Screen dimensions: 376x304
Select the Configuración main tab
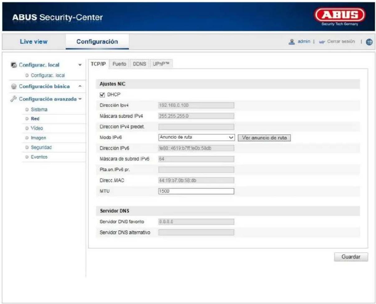(97, 42)
